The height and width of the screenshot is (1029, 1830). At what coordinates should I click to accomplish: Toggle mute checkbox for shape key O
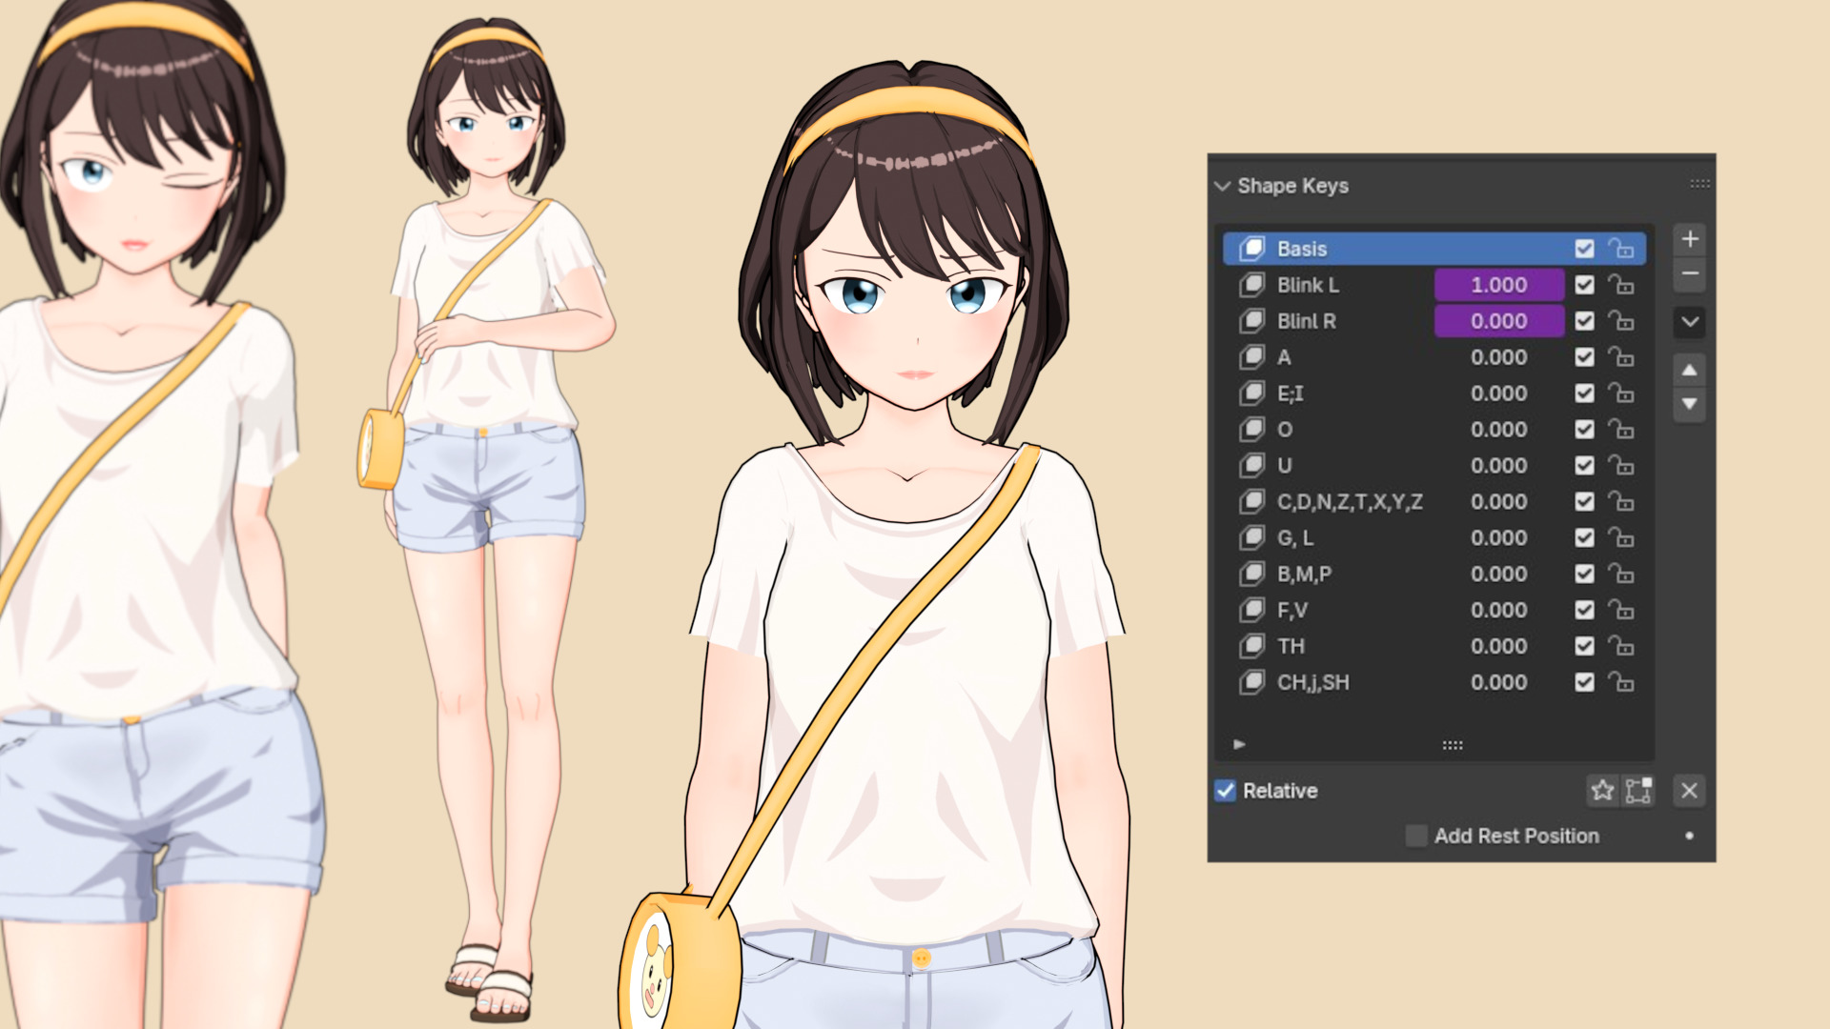coord(1584,430)
